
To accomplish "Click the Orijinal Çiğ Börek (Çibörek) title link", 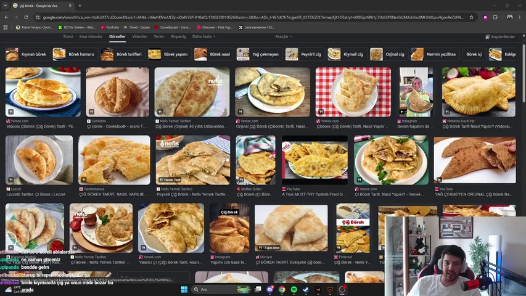I will (x=273, y=126).
